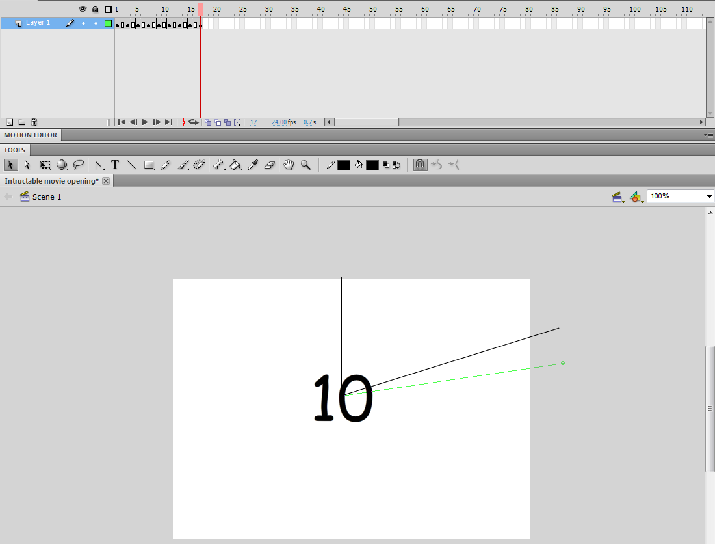Select the Free Transform tool
The width and height of the screenshot is (715, 544).
(x=45, y=165)
